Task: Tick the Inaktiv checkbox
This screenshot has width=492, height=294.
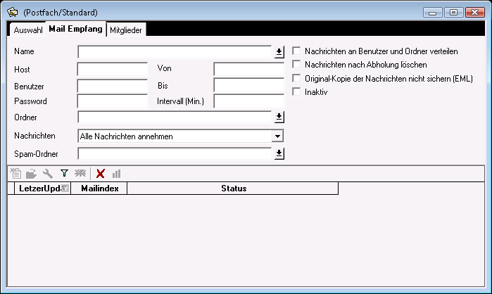Action: pos(296,91)
